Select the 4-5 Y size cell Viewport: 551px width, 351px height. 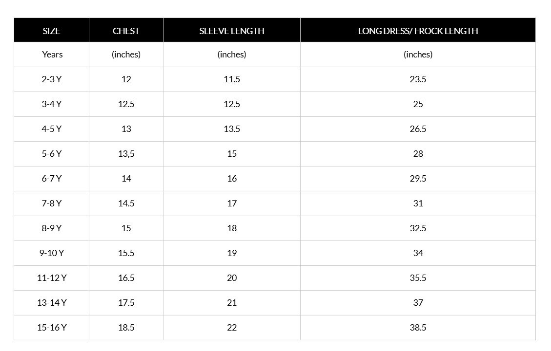pyautogui.click(x=51, y=129)
